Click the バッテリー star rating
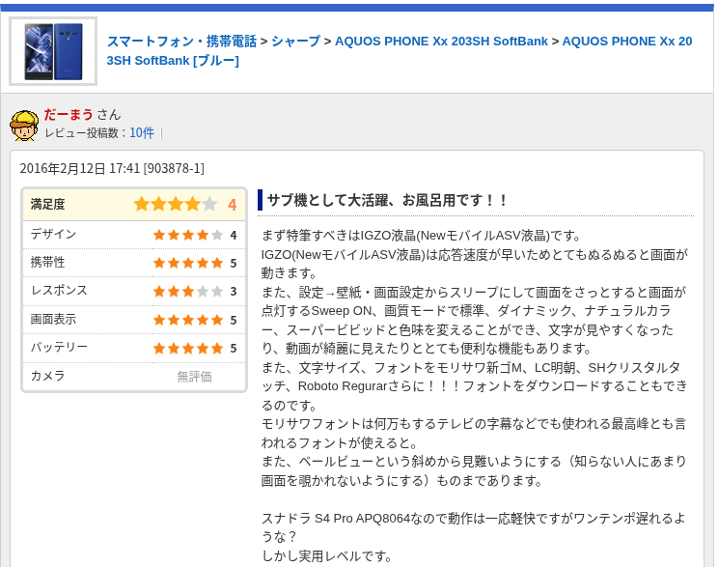The height and width of the screenshot is (567, 718). [188, 349]
